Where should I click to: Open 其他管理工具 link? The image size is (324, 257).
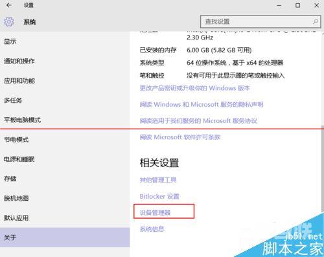point(158,180)
